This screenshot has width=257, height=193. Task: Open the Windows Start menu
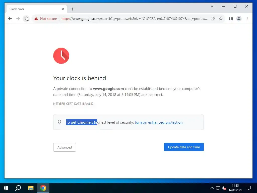point(6,188)
